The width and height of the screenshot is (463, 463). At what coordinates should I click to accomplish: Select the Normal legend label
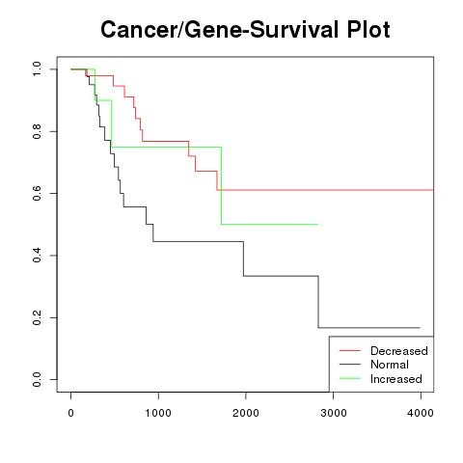[390, 365]
